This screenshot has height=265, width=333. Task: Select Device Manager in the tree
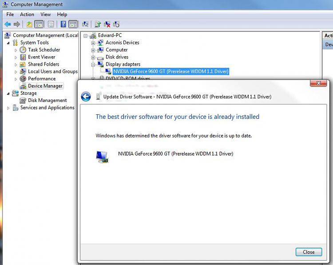coord(45,86)
